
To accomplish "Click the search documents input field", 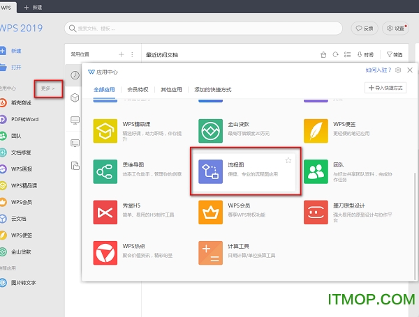I will click(203, 29).
